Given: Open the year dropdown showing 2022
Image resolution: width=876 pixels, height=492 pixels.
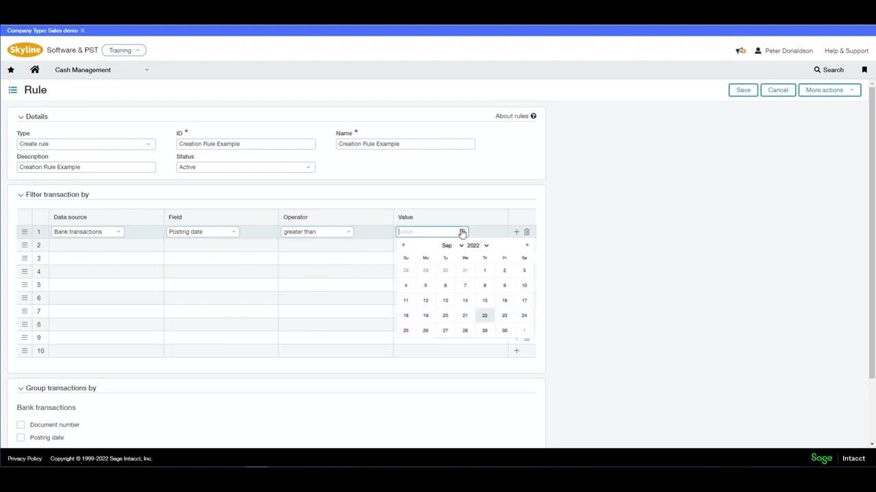Looking at the screenshot, I should (x=478, y=245).
